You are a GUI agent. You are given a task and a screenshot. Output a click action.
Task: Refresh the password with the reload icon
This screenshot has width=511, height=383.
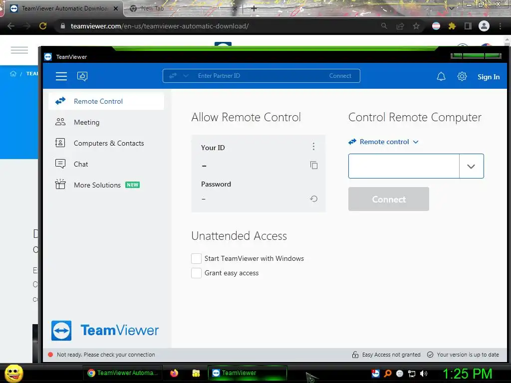coord(313,198)
